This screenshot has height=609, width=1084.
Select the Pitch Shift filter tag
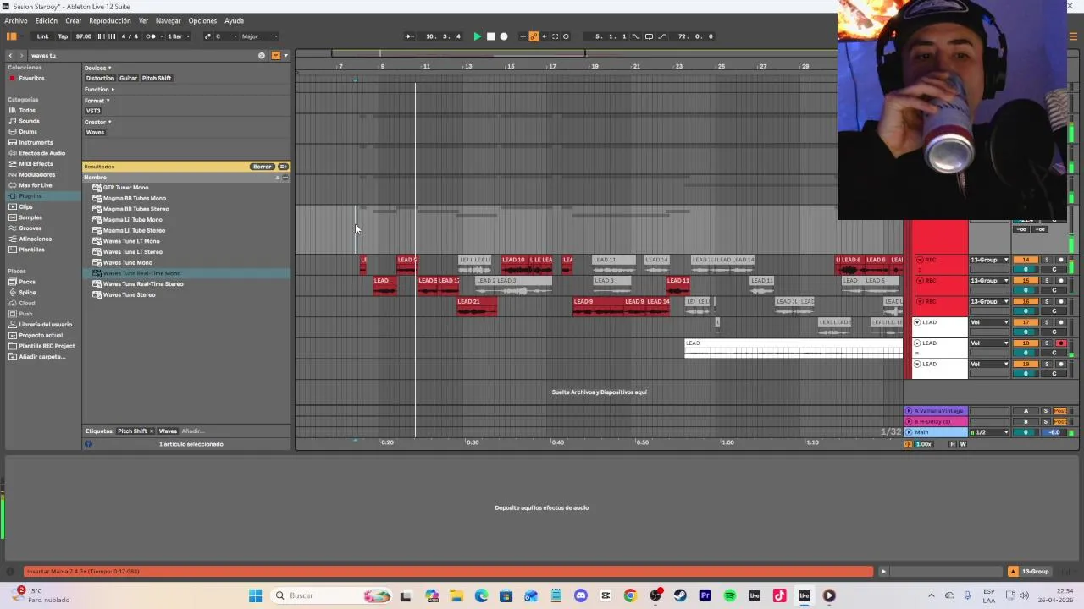tap(157, 78)
